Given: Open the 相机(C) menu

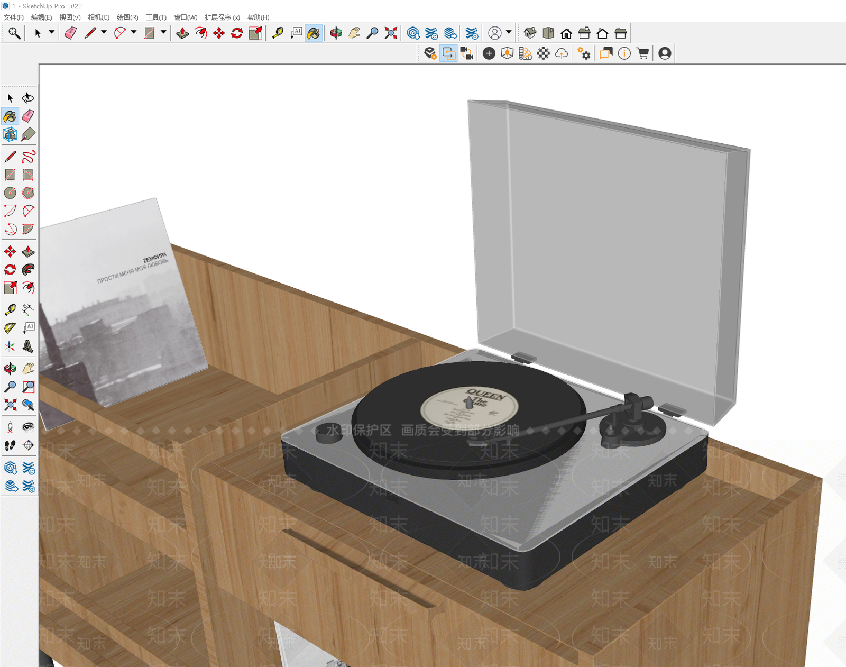Looking at the screenshot, I should click(x=99, y=17).
